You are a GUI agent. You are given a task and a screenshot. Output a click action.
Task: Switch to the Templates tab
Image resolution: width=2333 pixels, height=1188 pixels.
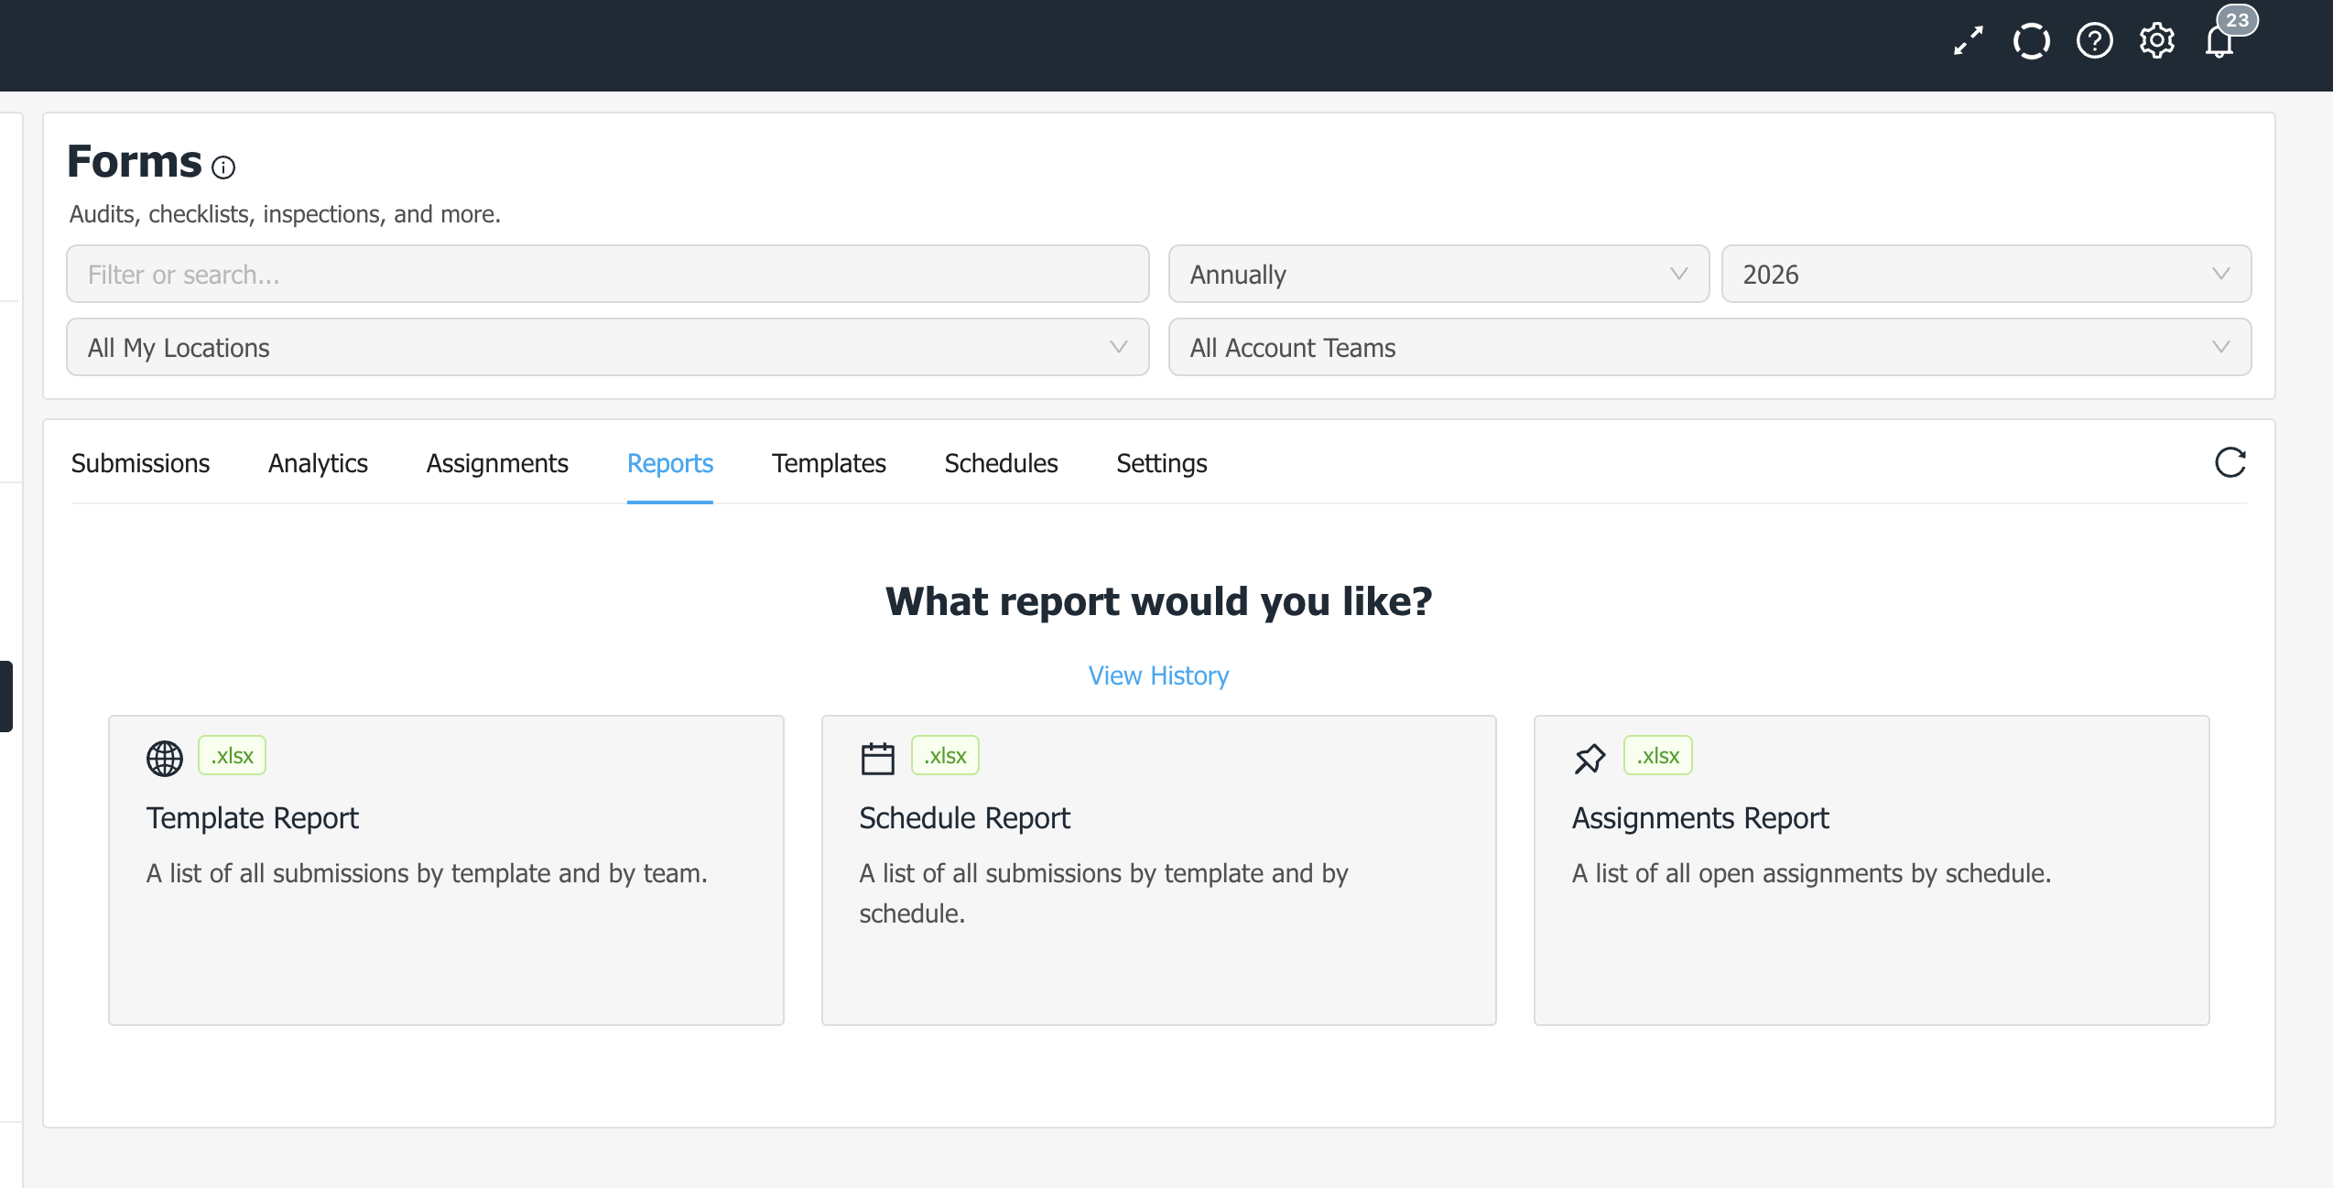[828, 463]
